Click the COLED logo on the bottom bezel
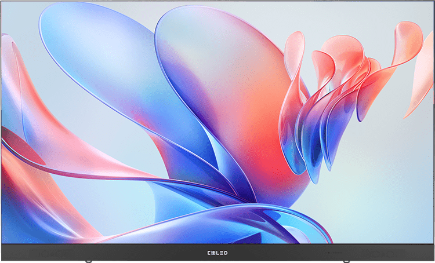The image size is (435, 263). tap(217, 253)
